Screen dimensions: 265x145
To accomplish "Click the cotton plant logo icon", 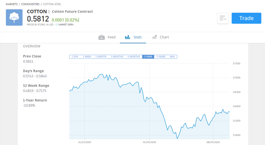I will [14, 18].
